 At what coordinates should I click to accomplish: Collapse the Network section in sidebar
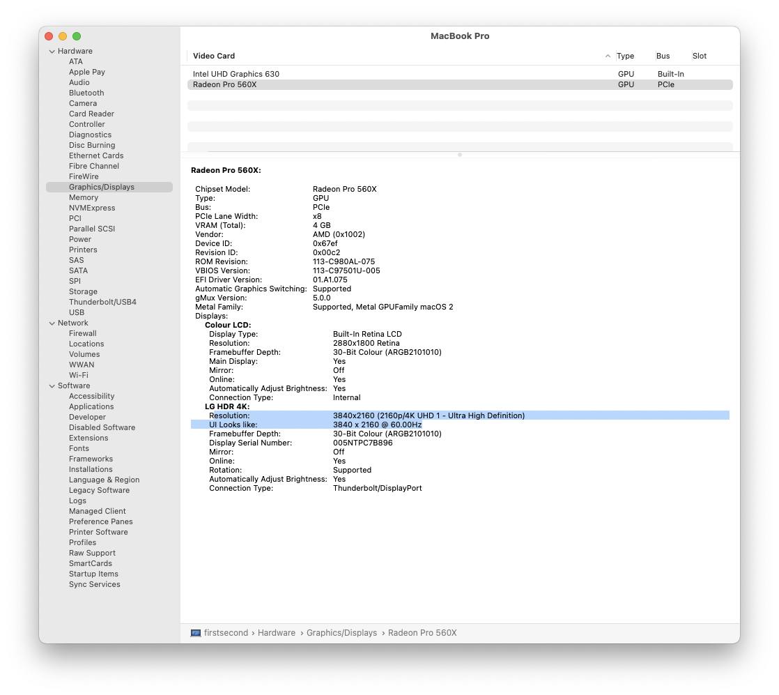click(x=52, y=323)
